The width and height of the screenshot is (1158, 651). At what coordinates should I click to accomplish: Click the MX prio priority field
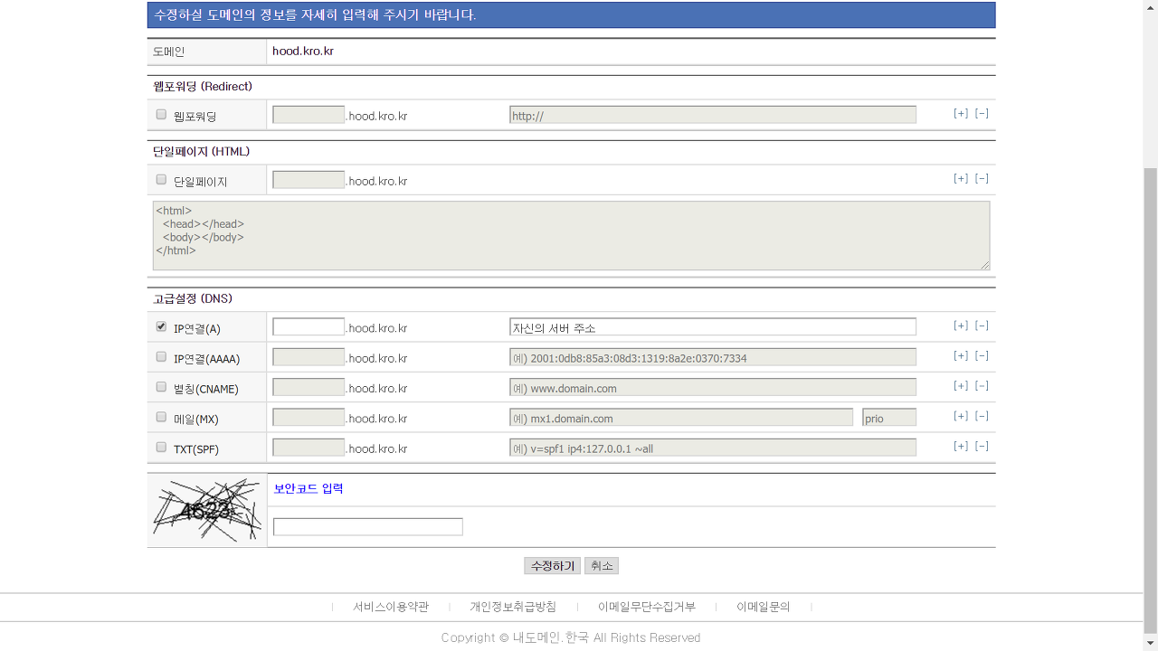(x=889, y=418)
